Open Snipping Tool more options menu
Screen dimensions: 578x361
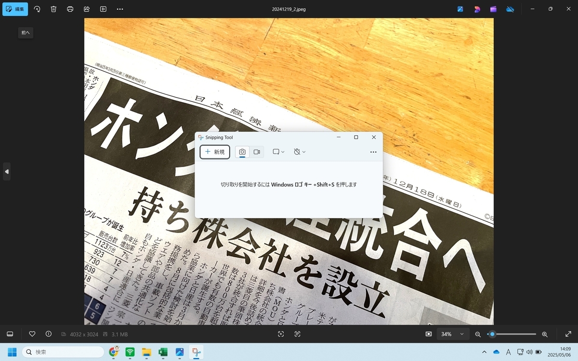click(x=373, y=152)
